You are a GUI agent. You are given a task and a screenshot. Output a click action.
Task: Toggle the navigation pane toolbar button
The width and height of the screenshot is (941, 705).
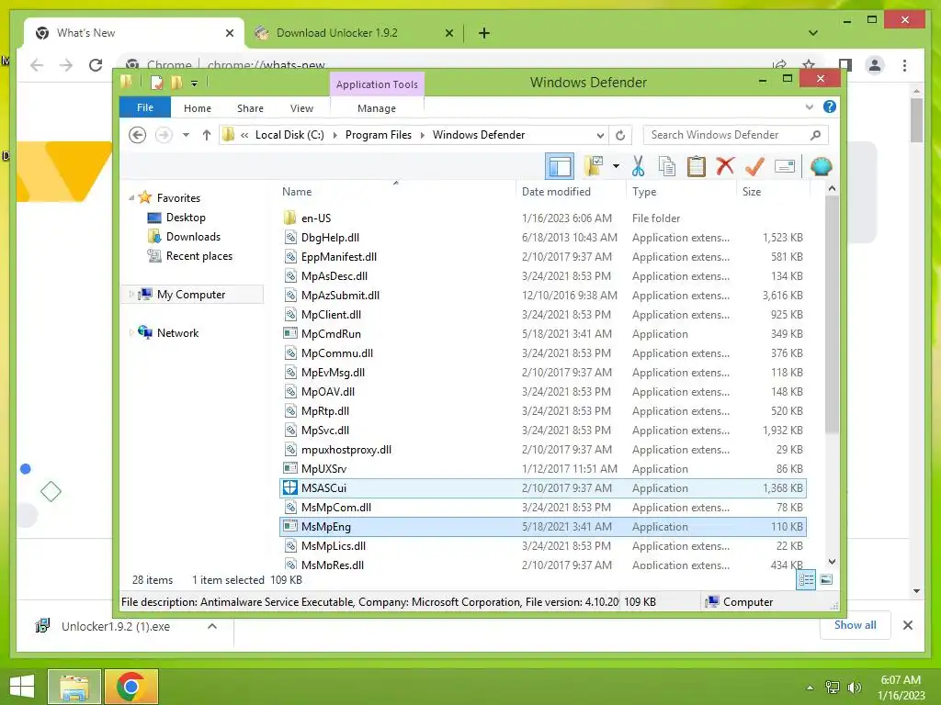(x=560, y=166)
